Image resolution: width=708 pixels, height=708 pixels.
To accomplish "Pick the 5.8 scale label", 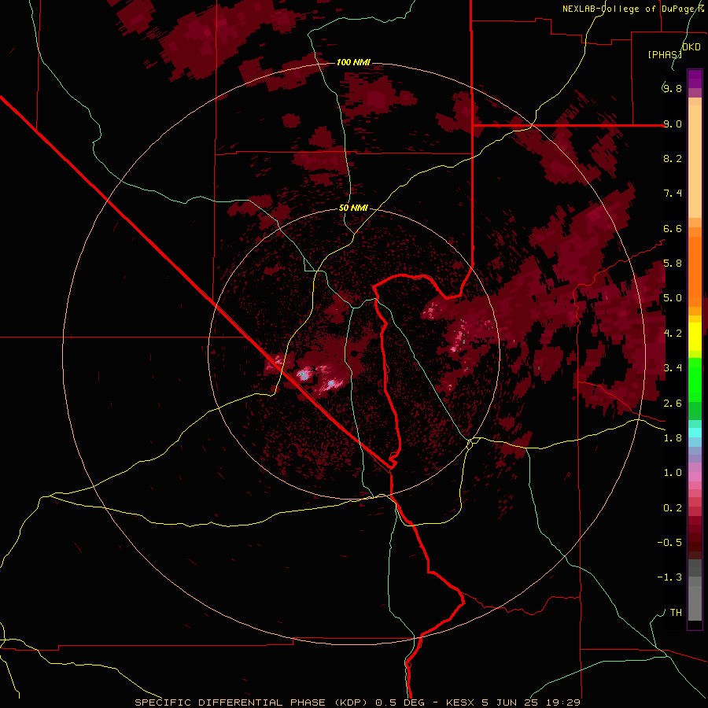I will point(673,264).
